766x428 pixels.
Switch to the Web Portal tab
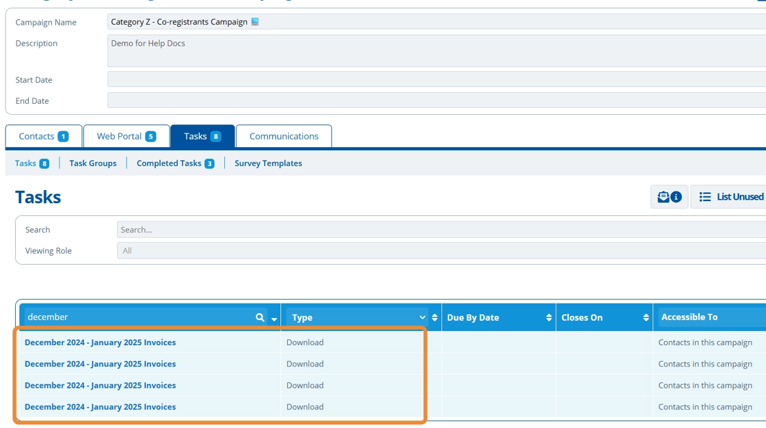pos(127,136)
